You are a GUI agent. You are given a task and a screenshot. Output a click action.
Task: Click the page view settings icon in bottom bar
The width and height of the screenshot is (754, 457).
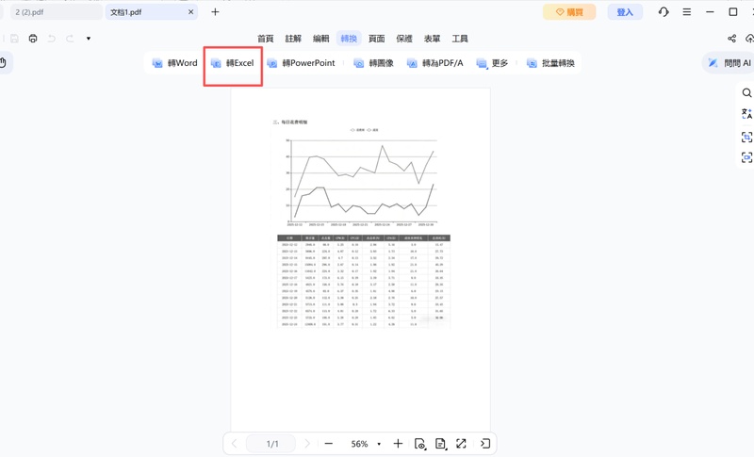pyautogui.click(x=419, y=444)
